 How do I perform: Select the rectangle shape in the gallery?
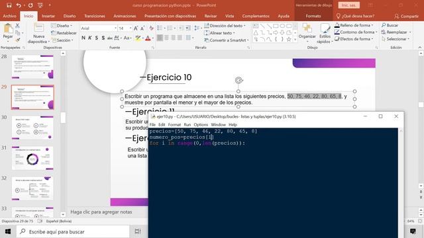click(276, 26)
